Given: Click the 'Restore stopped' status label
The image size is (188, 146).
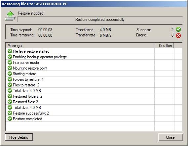Looking at the screenshot, I should [31, 13].
